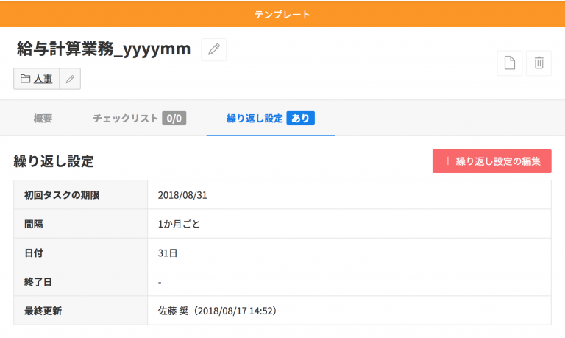Select the 繰り返し設定 tab
Viewport: 565px width, 338px height.
pos(271,119)
